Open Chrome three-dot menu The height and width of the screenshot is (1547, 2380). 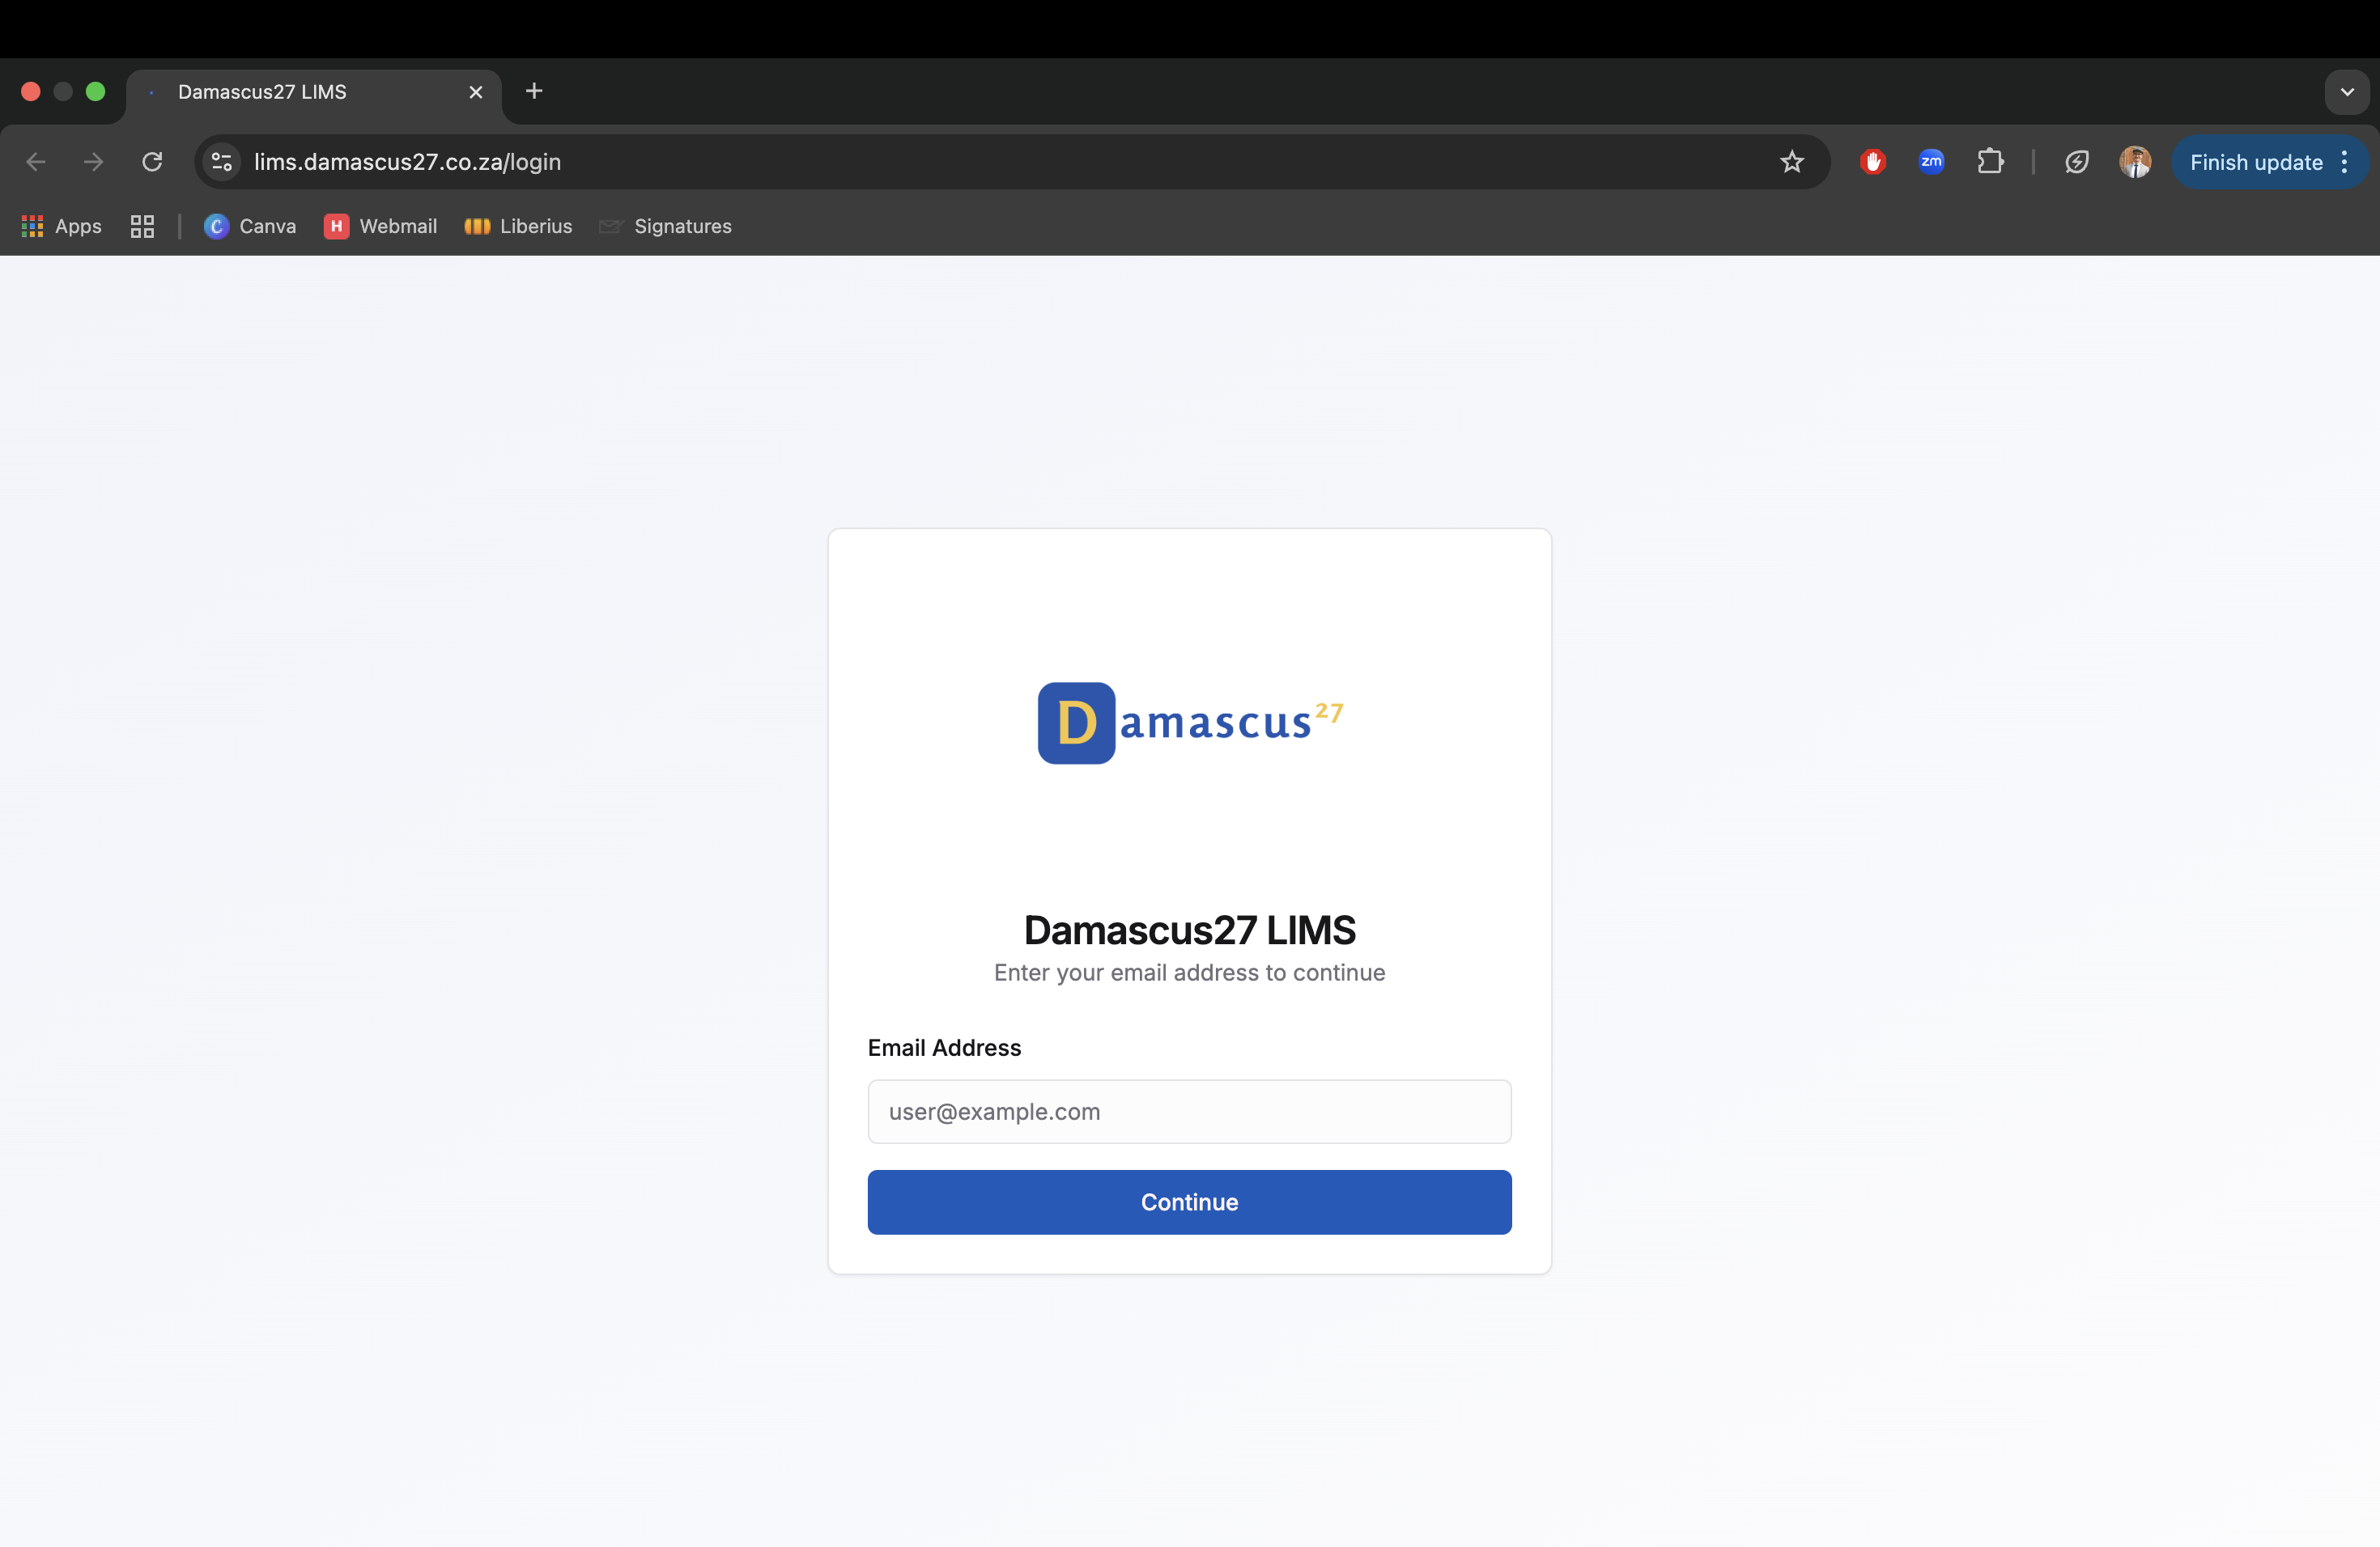tap(2344, 162)
